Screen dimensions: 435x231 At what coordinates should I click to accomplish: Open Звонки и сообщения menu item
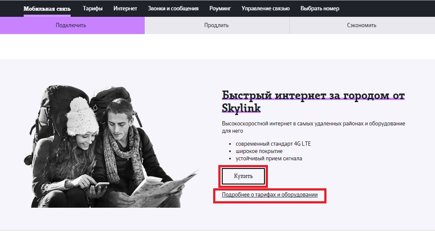[173, 9]
